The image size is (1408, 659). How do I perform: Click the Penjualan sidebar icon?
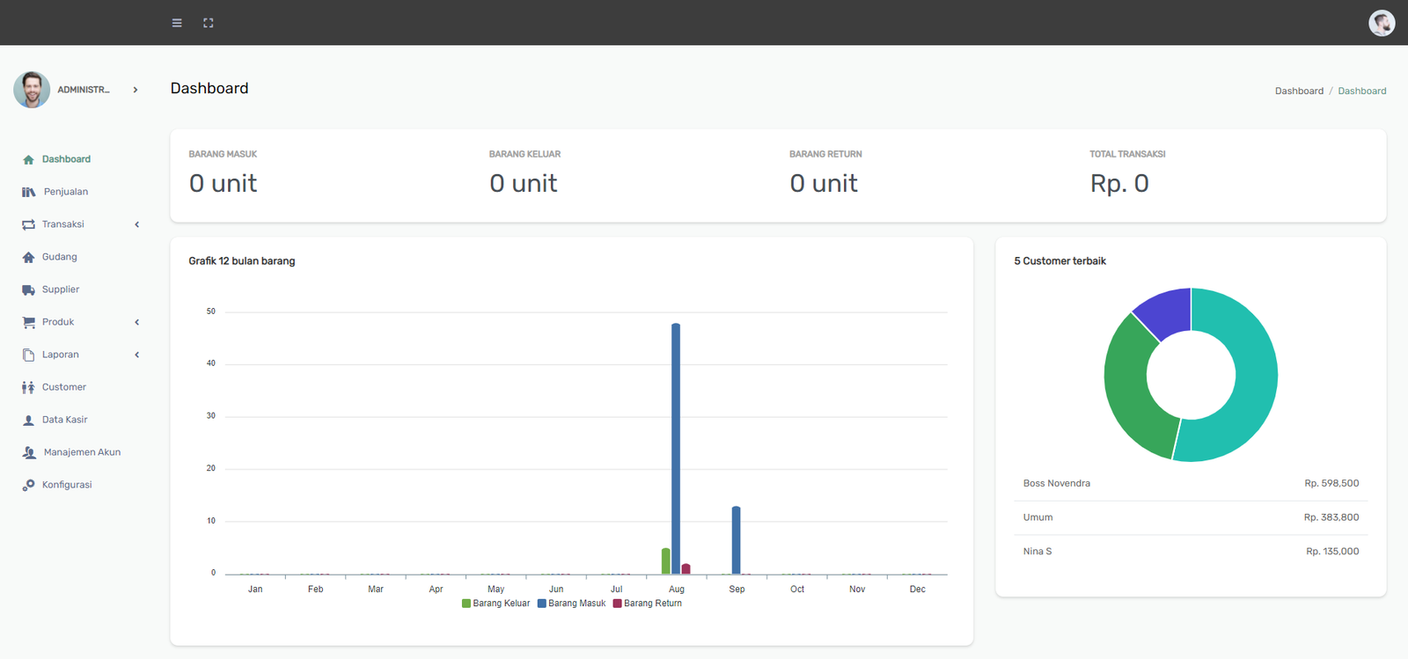pos(28,192)
